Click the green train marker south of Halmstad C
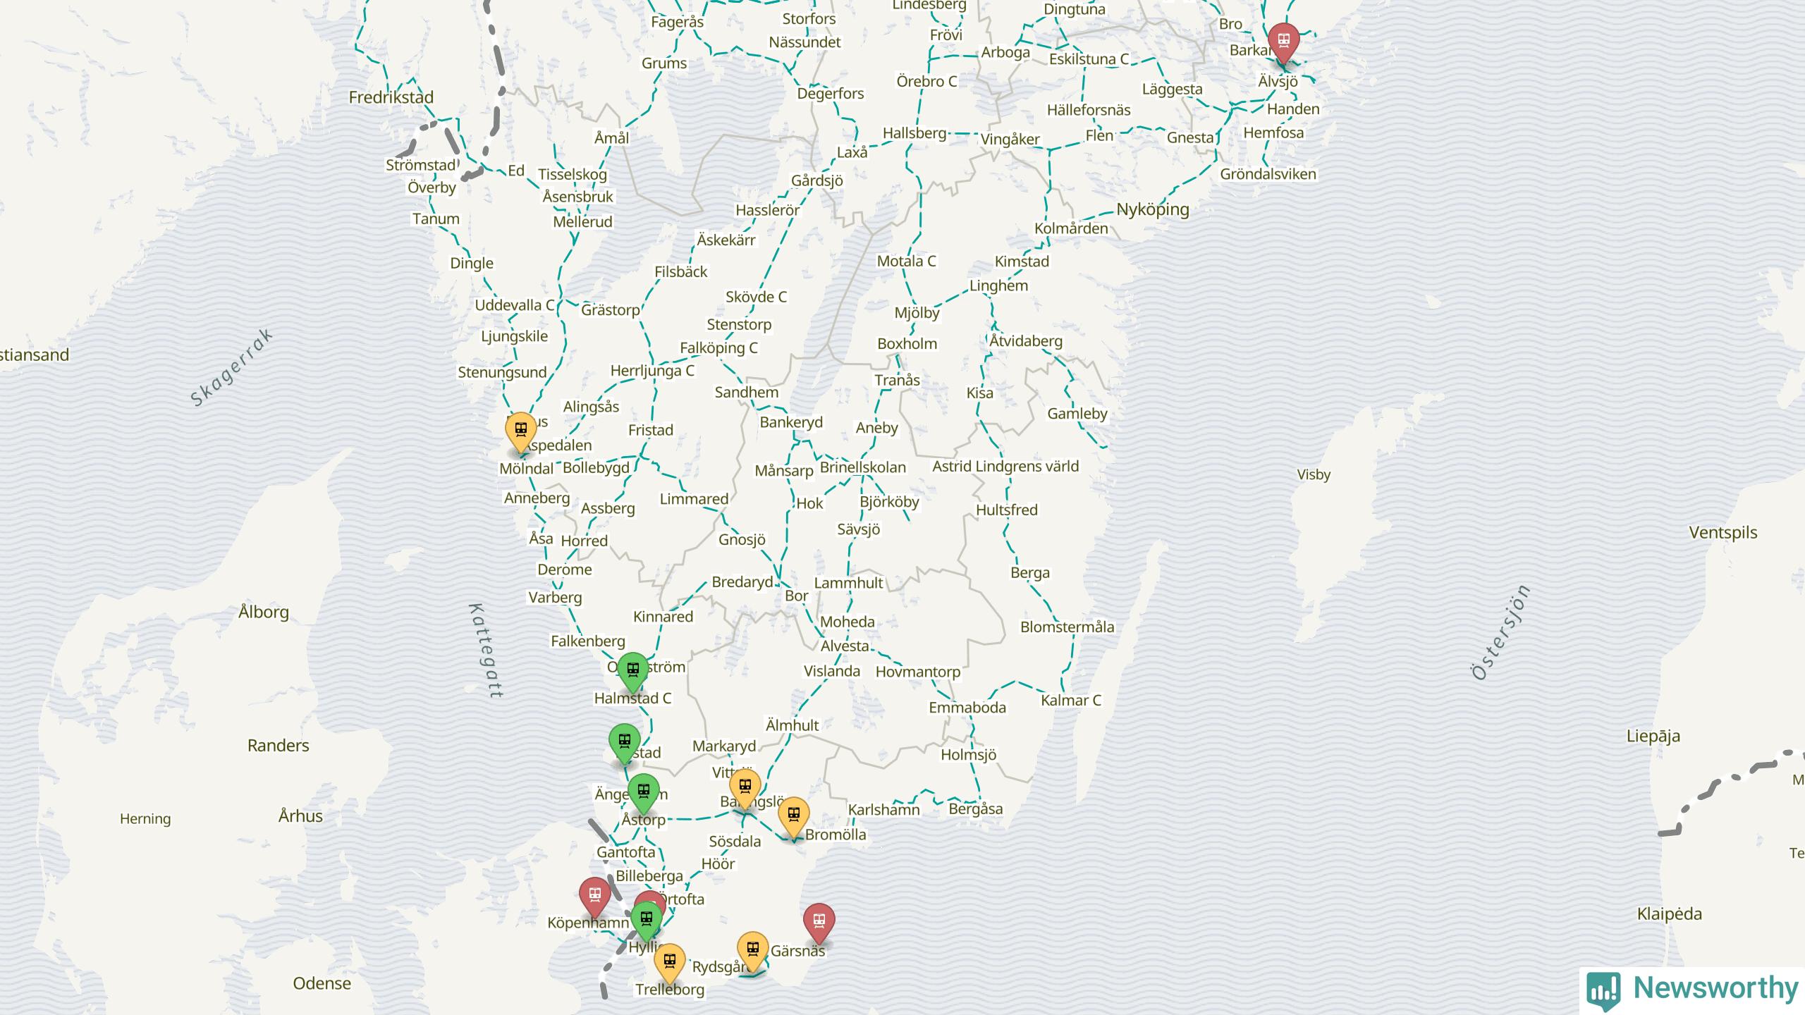Screen dimensions: 1805x1015 tap(625, 742)
